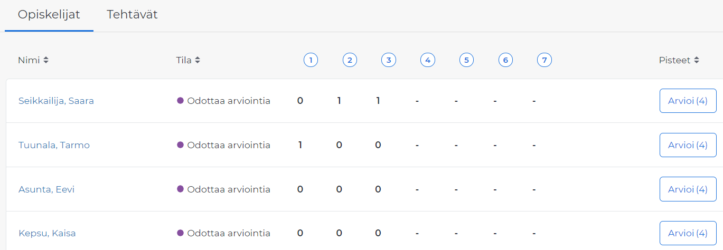Open task number 2 circle icon
Image resolution: width=723 pixels, height=250 pixels.
[x=350, y=60]
